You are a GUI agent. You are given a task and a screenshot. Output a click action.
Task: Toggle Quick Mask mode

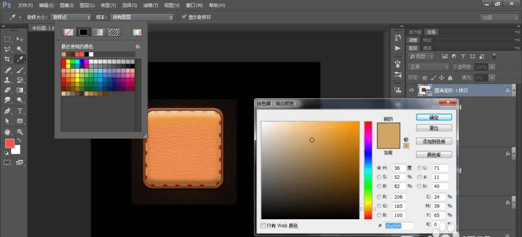7,162
